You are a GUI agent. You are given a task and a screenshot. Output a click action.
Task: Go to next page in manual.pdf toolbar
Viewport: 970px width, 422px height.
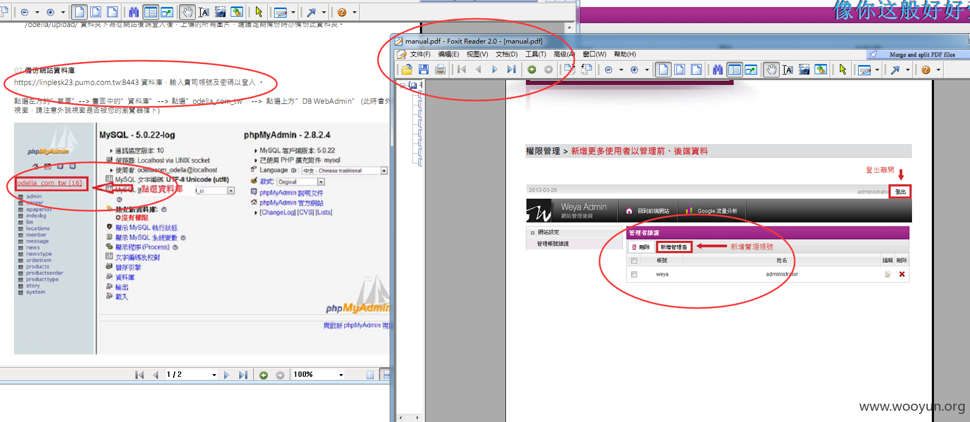[x=495, y=69]
